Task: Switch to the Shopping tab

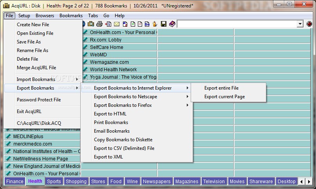Action: click(76, 181)
